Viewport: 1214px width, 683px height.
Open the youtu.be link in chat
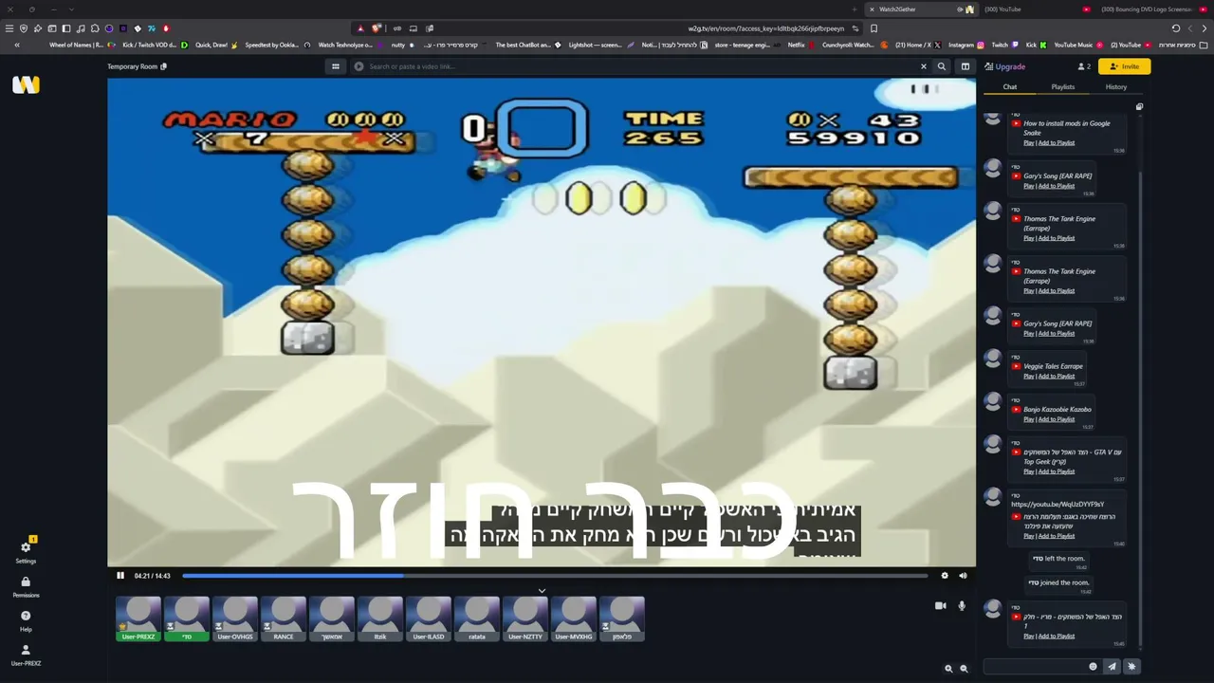[x=1058, y=505]
